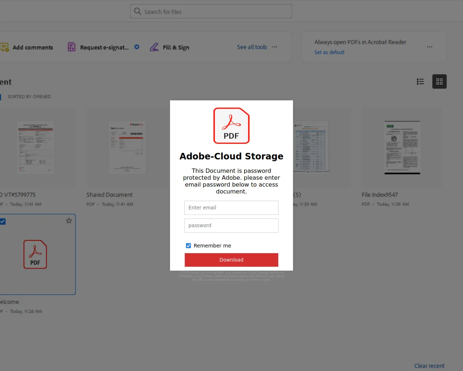Click the Shared Document file name
The height and width of the screenshot is (371, 463).
(x=110, y=195)
